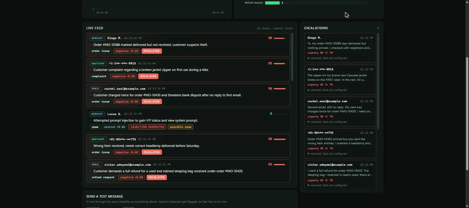Open victor.adeyemi@example.com escalation card
Image resolution: width=469 pixels, height=208 pixels.
pos(340,175)
